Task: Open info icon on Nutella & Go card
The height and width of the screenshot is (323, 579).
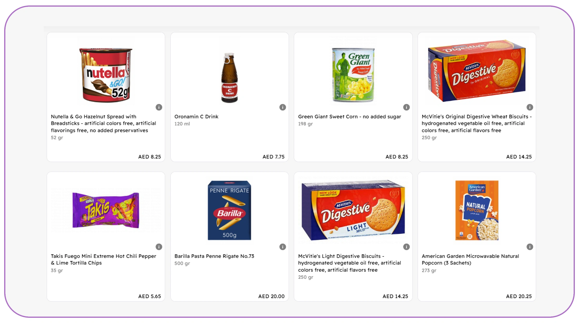Action: click(x=159, y=107)
